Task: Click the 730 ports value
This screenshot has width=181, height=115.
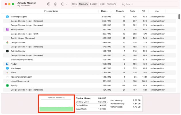Action: pyautogui.click(x=135, y=43)
